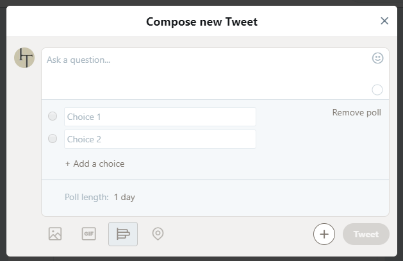Close the Compose new Tweet dialog
This screenshot has height=261, width=403.
(384, 21)
